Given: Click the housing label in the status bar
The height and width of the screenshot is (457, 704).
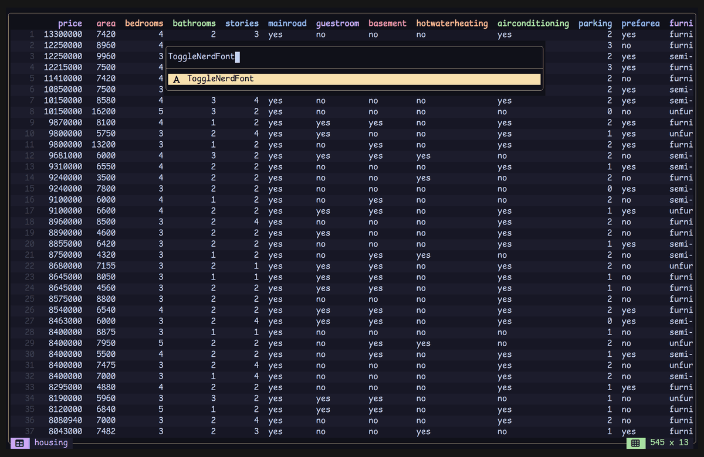Looking at the screenshot, I should [x=51, y=443].
